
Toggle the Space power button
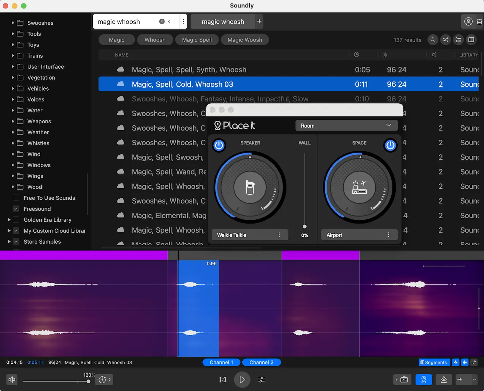pyautogui.click(x=390, y=145)
